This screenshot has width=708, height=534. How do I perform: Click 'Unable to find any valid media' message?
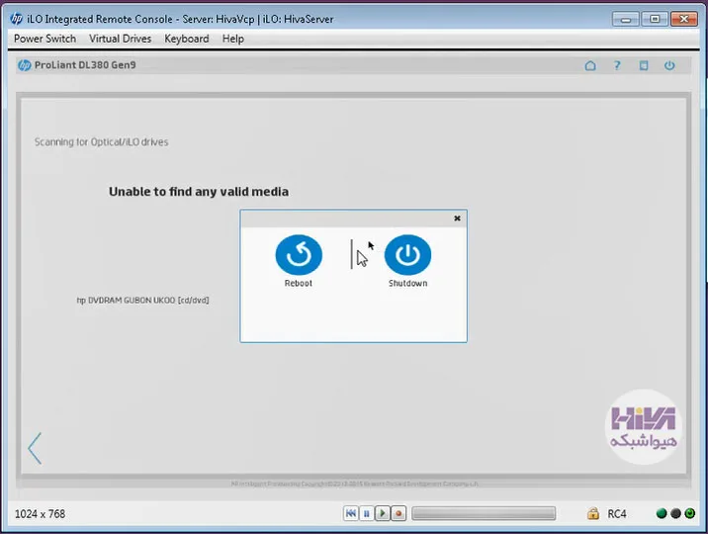coord(199,192)
